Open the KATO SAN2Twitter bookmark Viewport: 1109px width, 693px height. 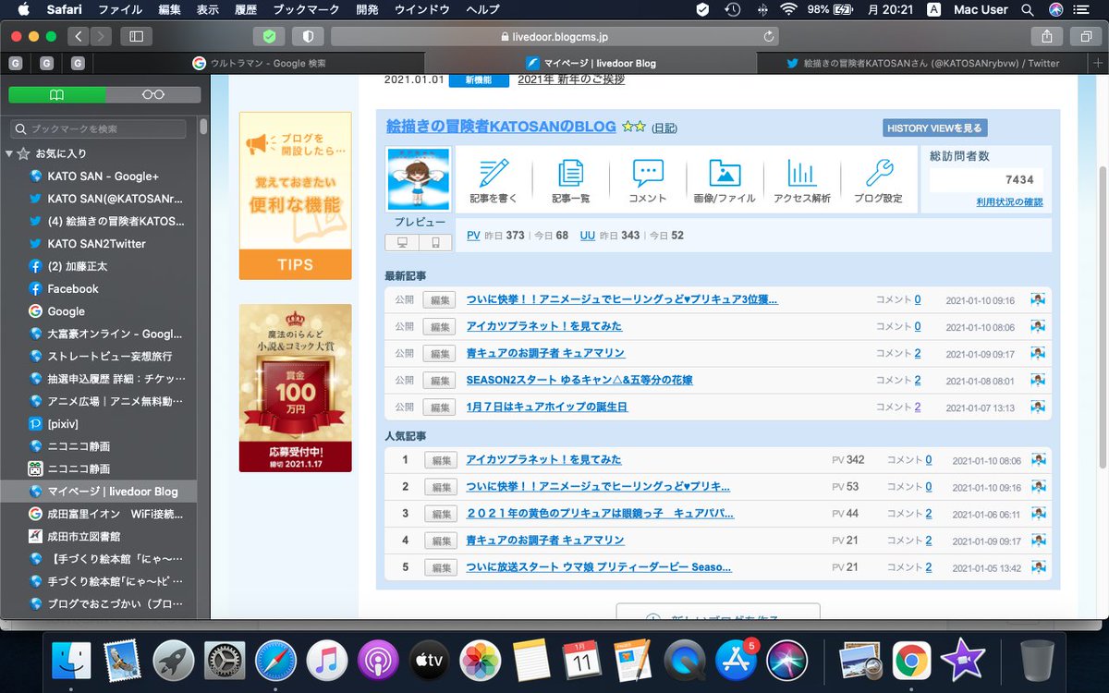[96, 244]
